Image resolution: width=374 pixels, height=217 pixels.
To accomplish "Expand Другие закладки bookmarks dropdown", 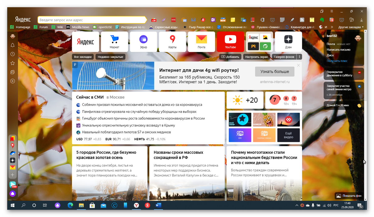I will [351, 27].
